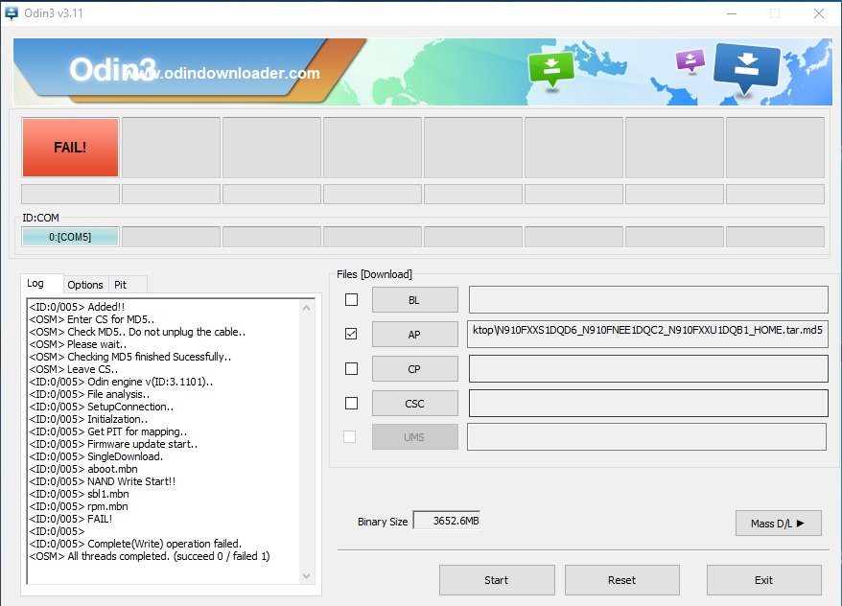This screenshot has width=842, height=606.
Task: Click the Odin3 app icon in title bar
Action: [11, 12]
